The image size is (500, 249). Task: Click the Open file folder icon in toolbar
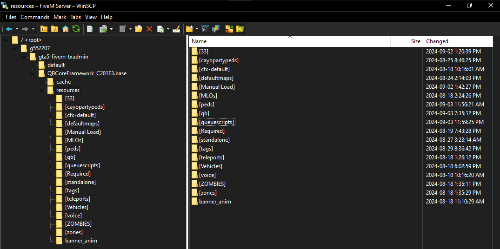[x=139, y=29]
